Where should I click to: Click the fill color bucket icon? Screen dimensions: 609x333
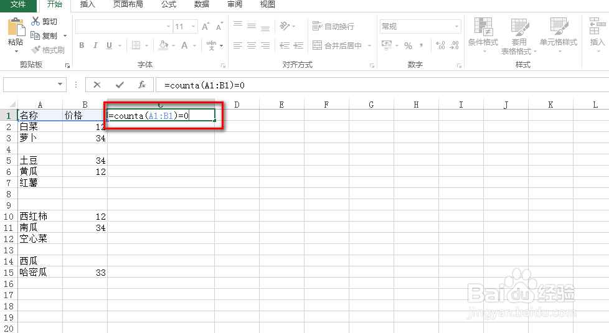point(164,45)
